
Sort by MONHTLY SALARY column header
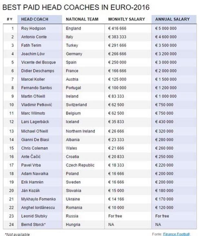pyautogui.click(x=126, y=19)
